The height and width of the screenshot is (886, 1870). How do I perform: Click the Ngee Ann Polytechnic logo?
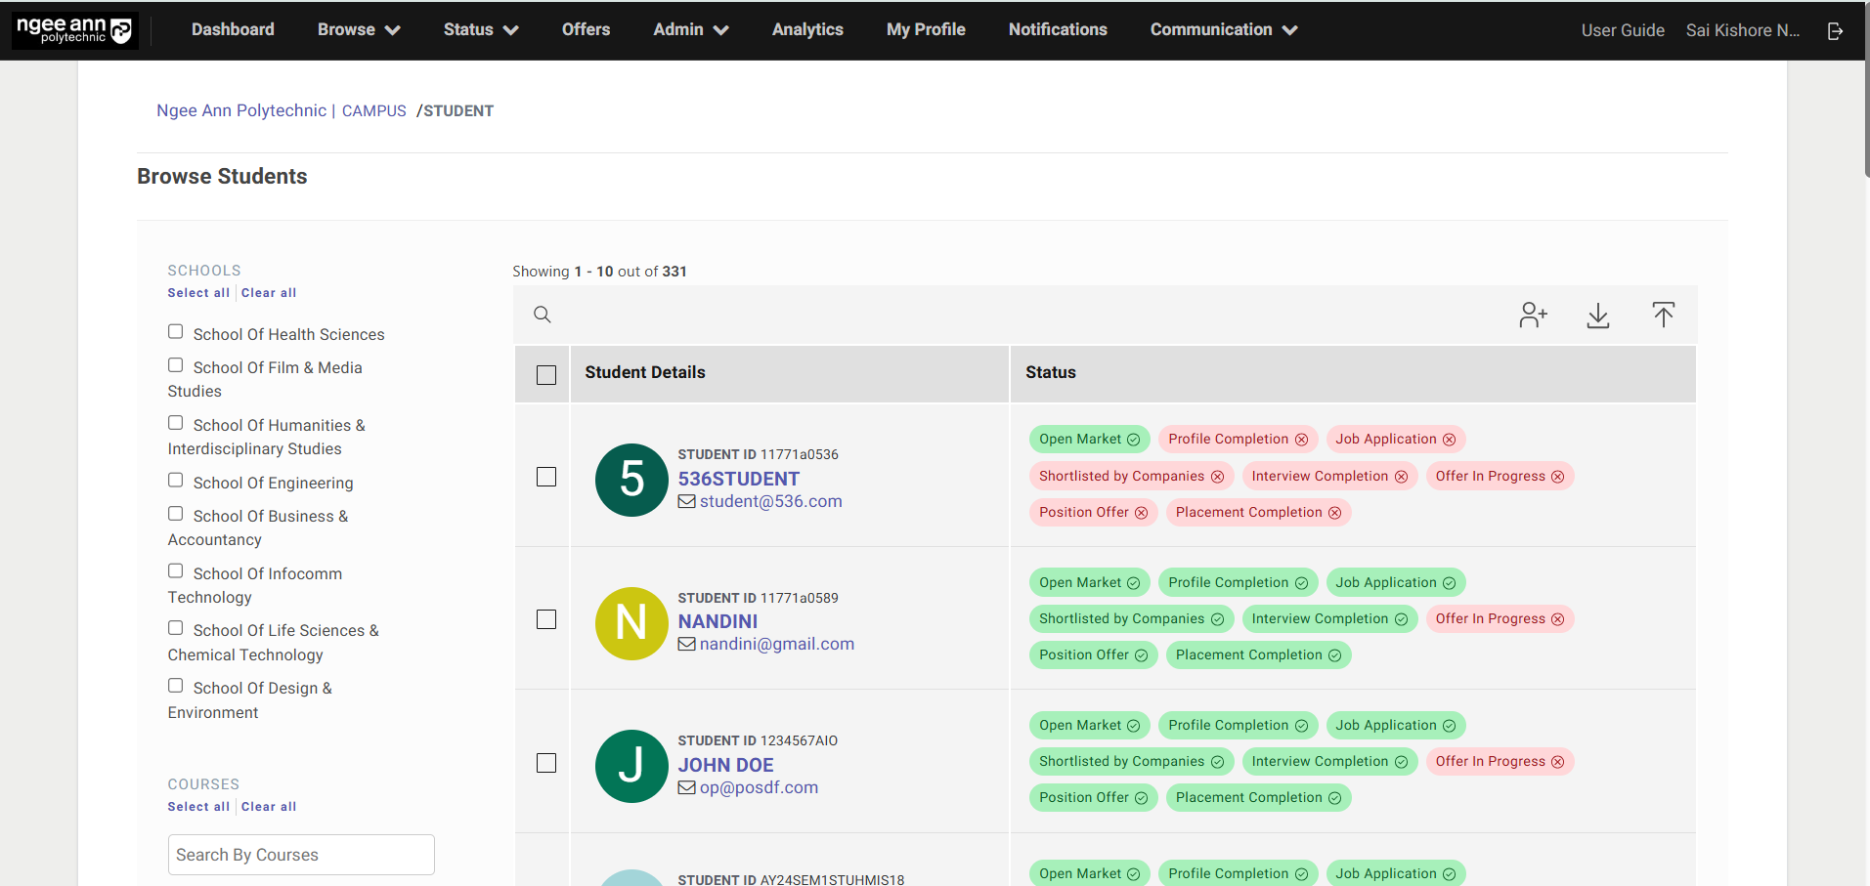click(x=75, y=30)
